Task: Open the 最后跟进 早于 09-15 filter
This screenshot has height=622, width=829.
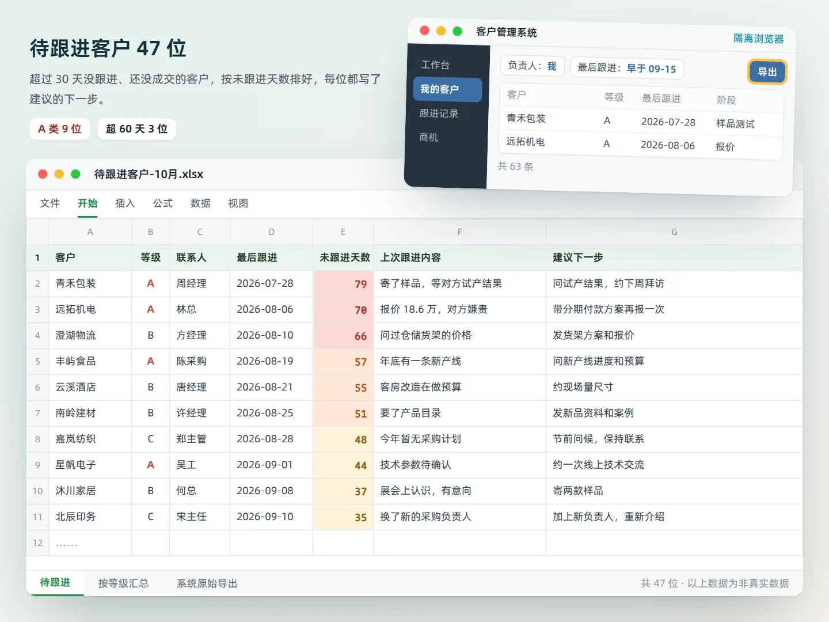Action: tap(627, 68)
